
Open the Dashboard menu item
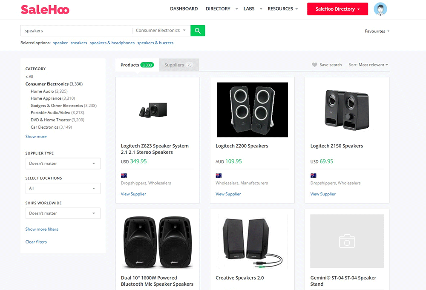[184, 9]
